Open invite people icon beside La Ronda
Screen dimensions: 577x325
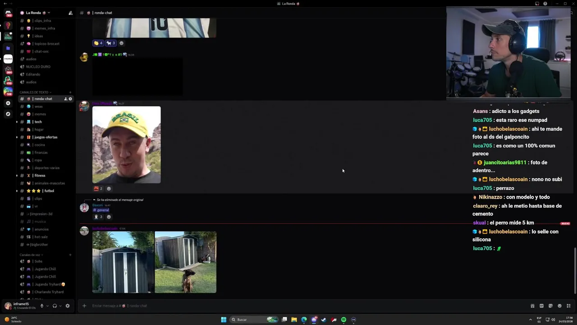tap(70, 13)
